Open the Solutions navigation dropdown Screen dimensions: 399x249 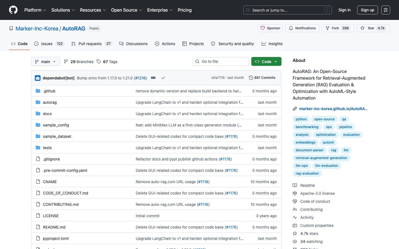63,10
